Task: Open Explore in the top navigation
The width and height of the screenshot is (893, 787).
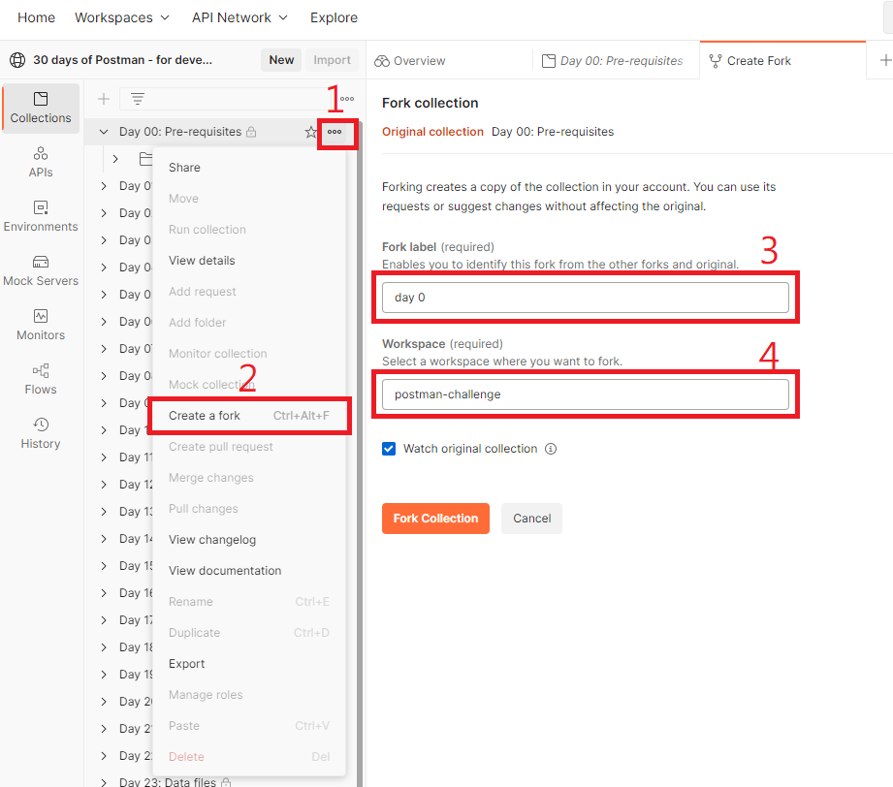Action: [x=334, y=17]
